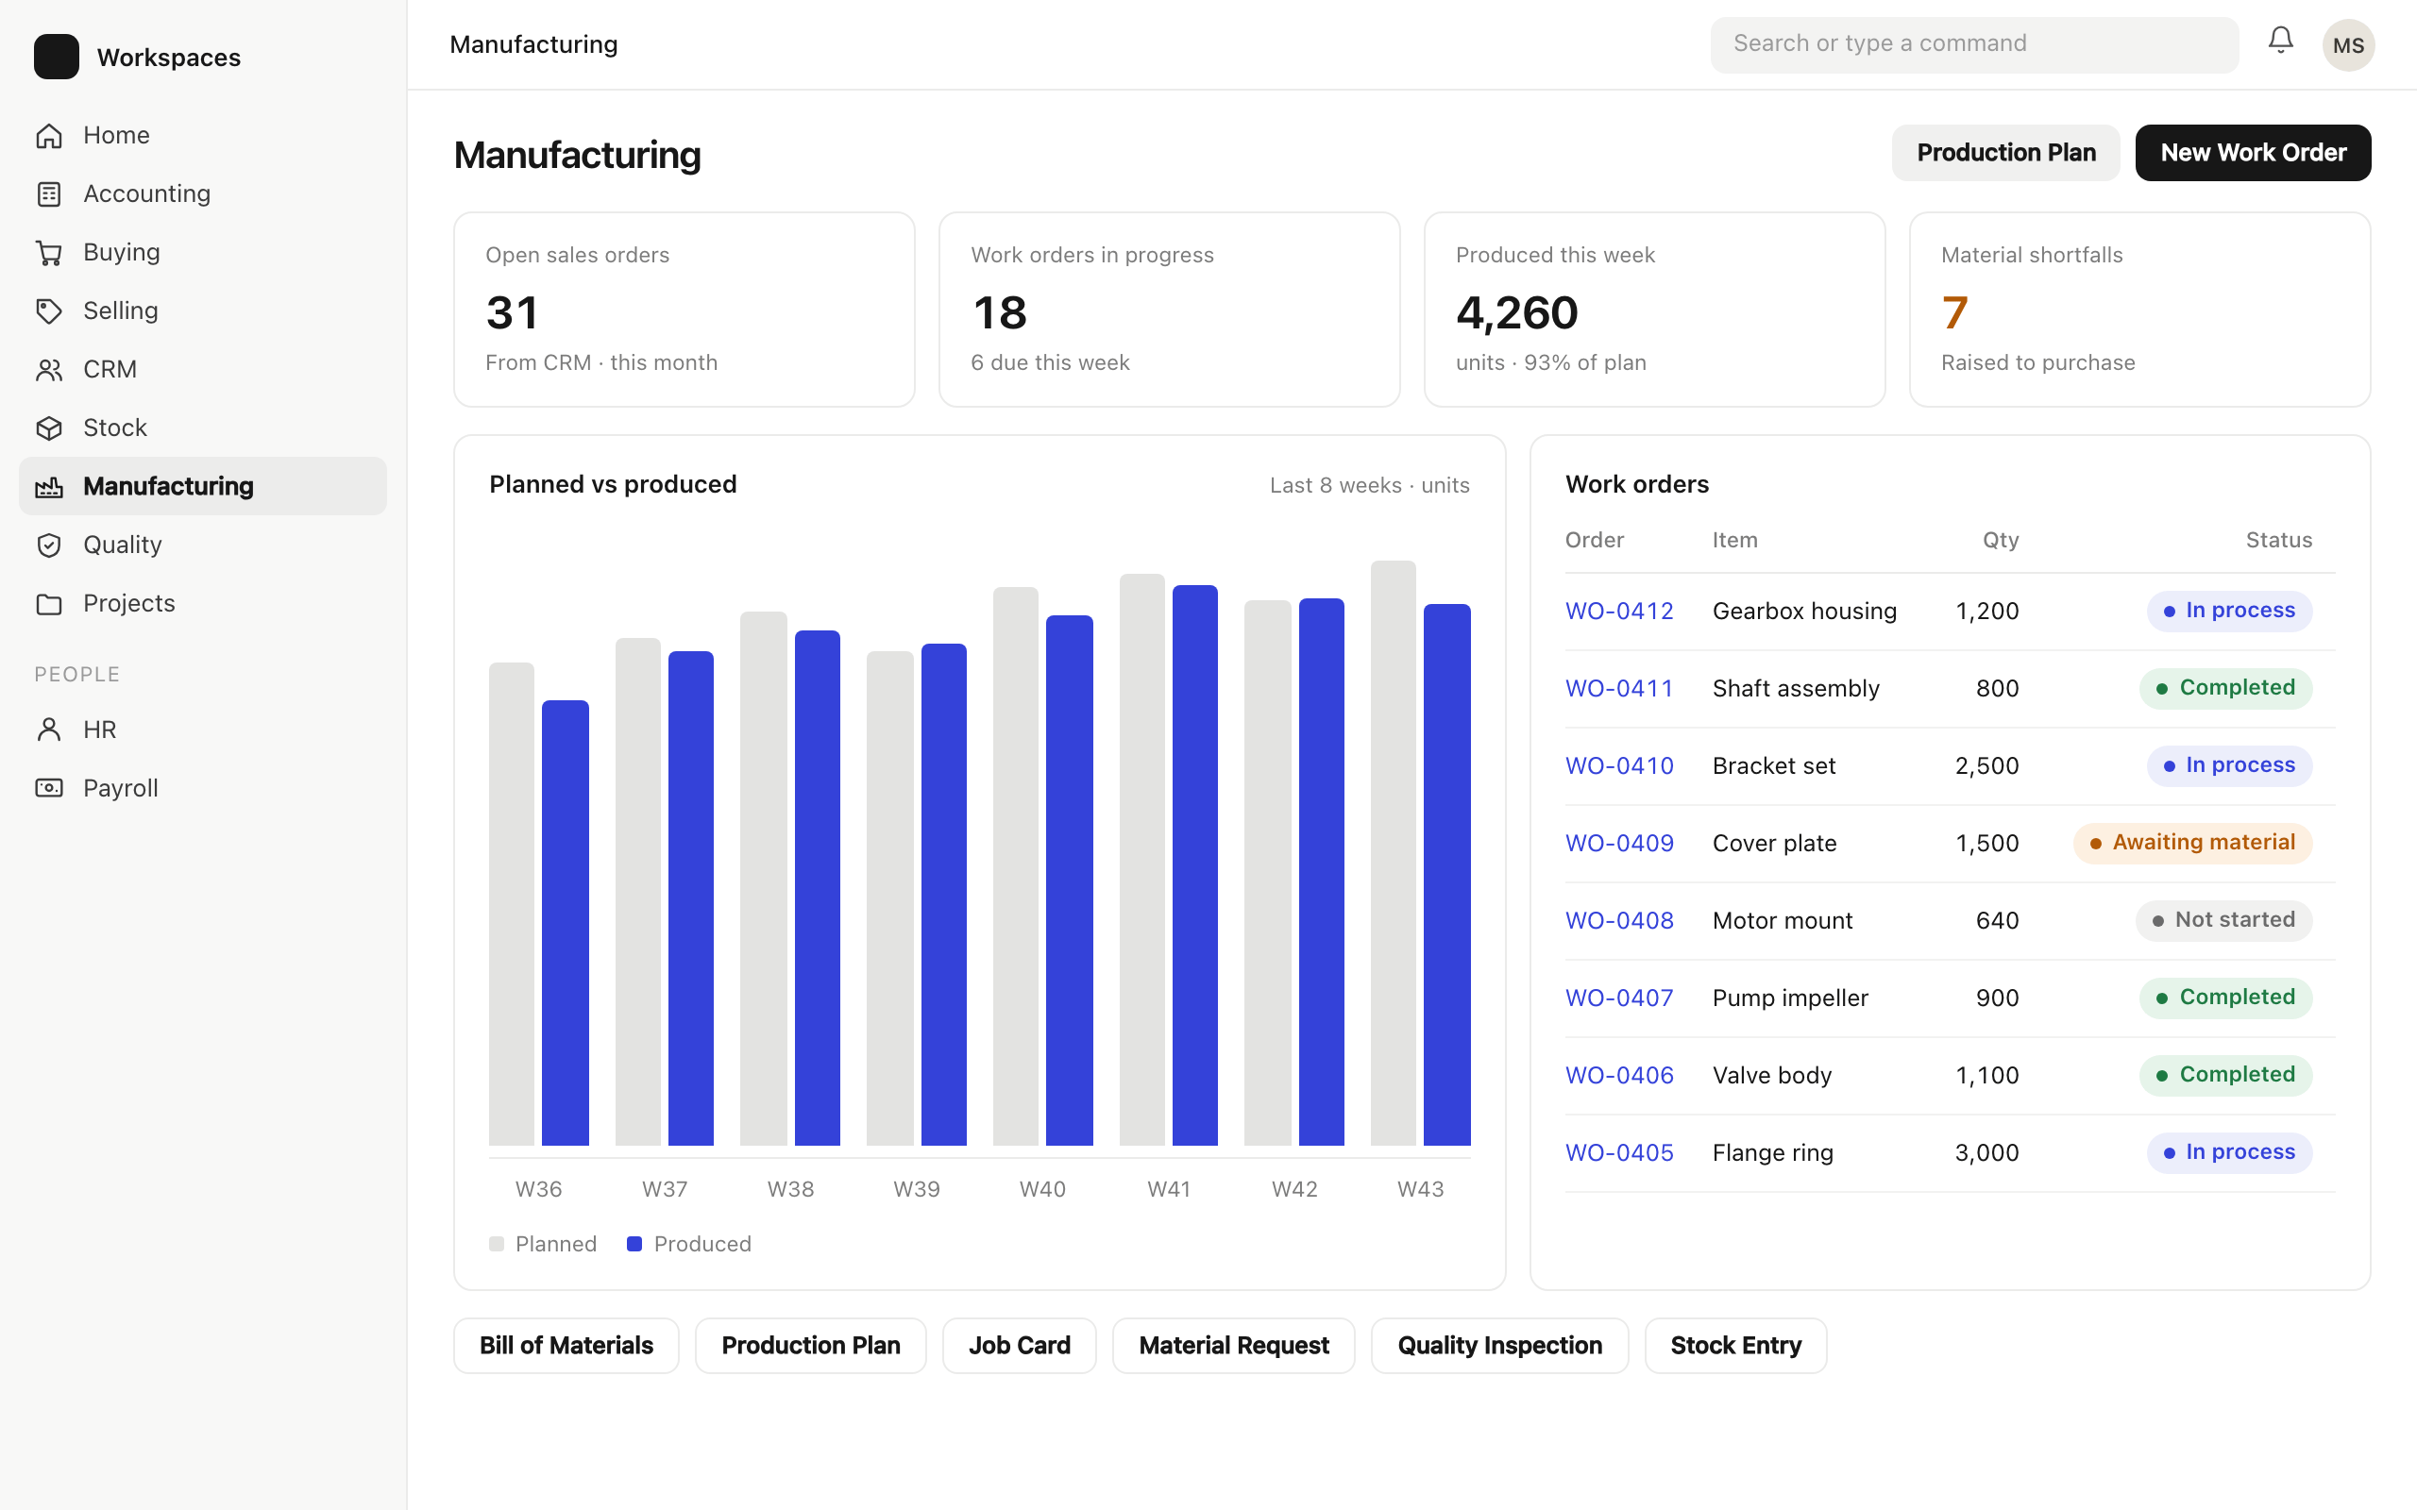Click the Home house icon in sidebar

[49, 135]
